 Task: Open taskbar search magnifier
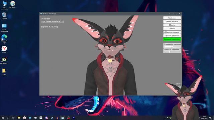(8, 118)
